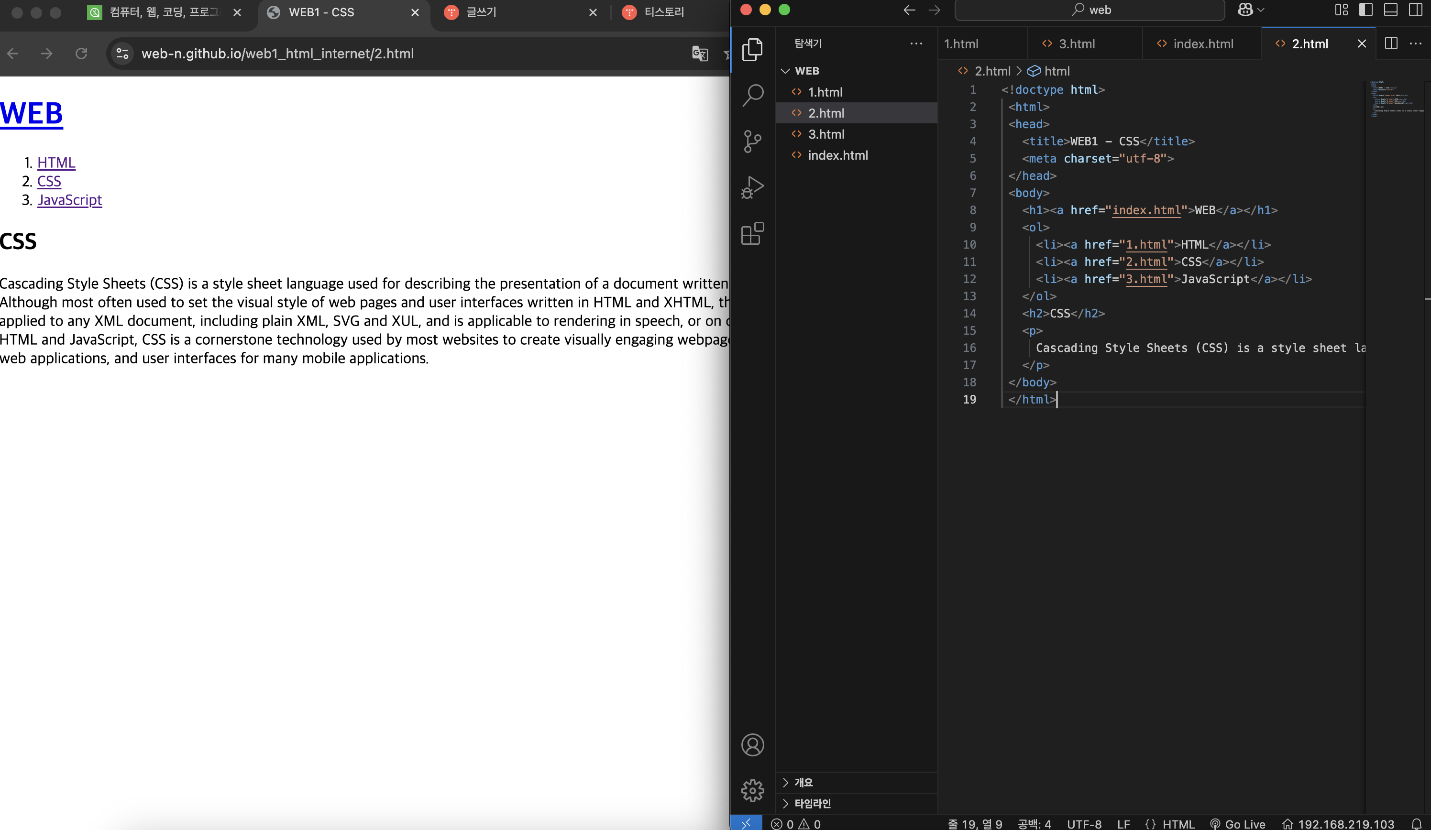Open Run and Debug view icon
The width and height of the screenshot is (1431, 830).
[x=752, y=187]
